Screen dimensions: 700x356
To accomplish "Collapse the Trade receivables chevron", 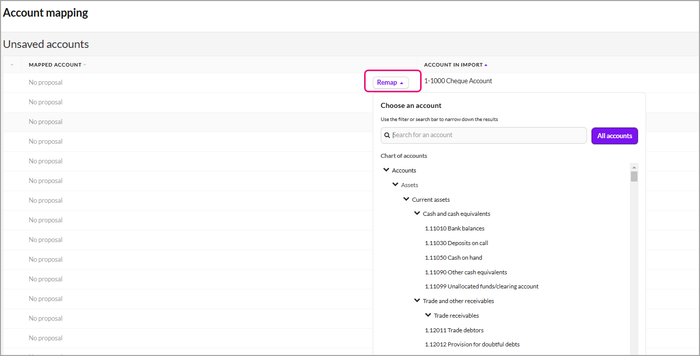I will point(428,316).
